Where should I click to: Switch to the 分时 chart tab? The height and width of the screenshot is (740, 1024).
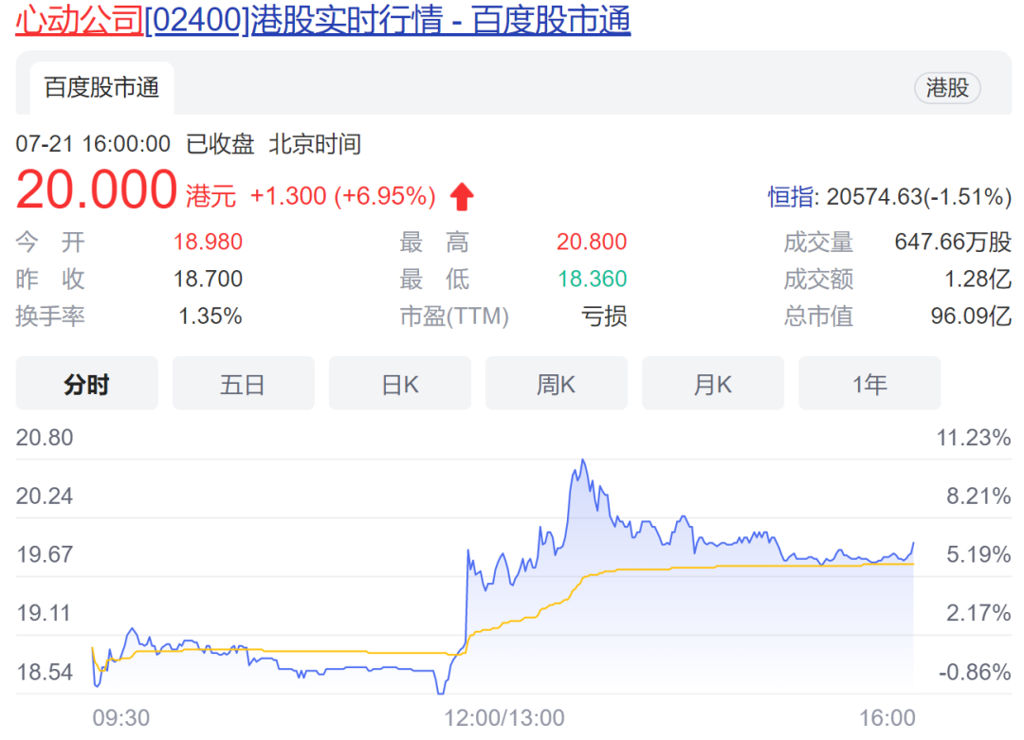tap(87, 384)
